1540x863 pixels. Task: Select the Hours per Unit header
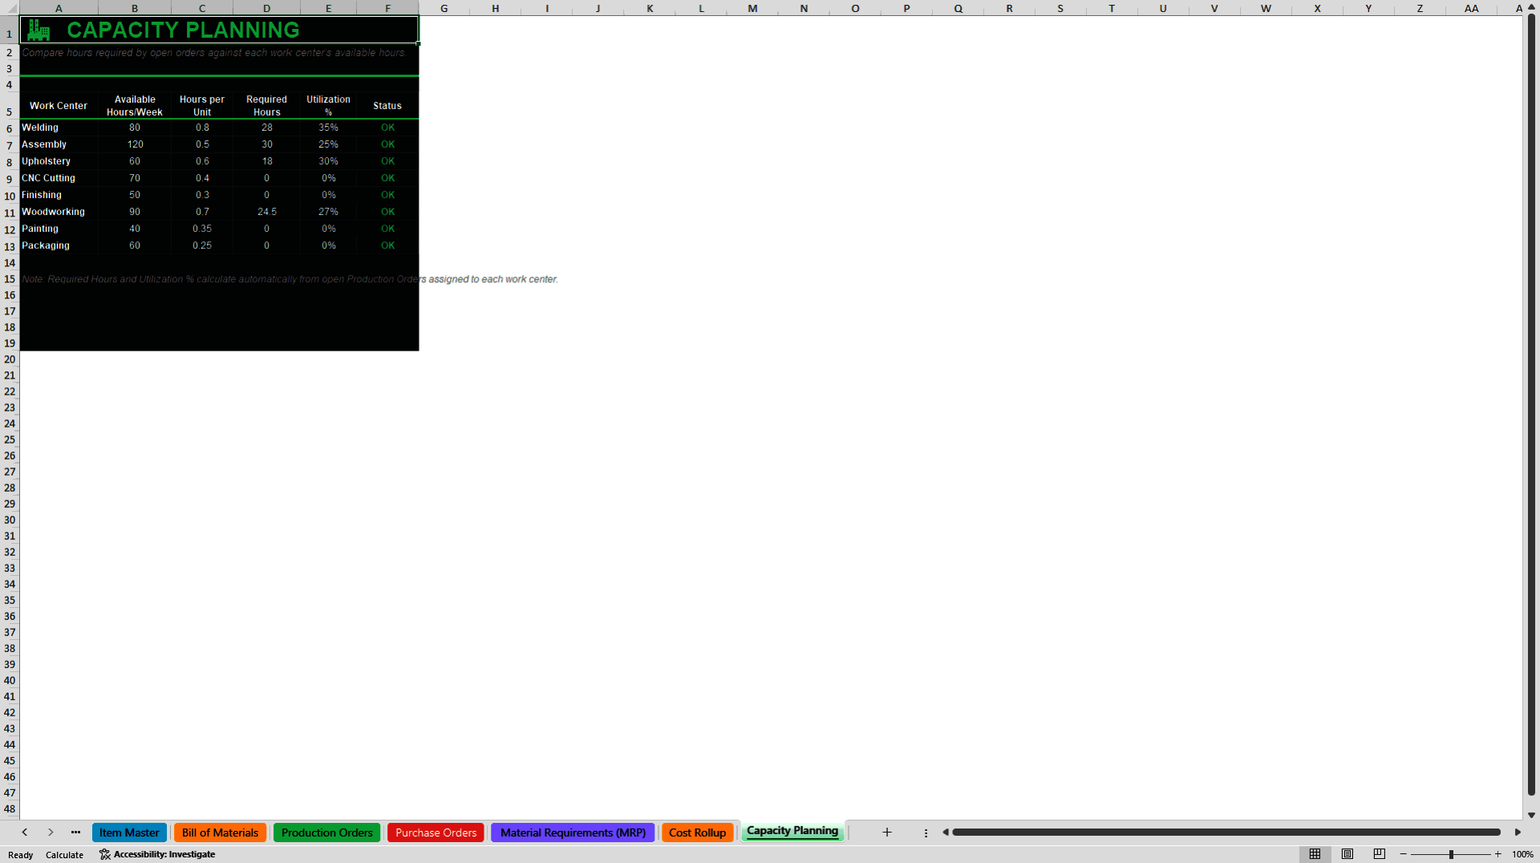pyautogui.click(x=202, y=106)
